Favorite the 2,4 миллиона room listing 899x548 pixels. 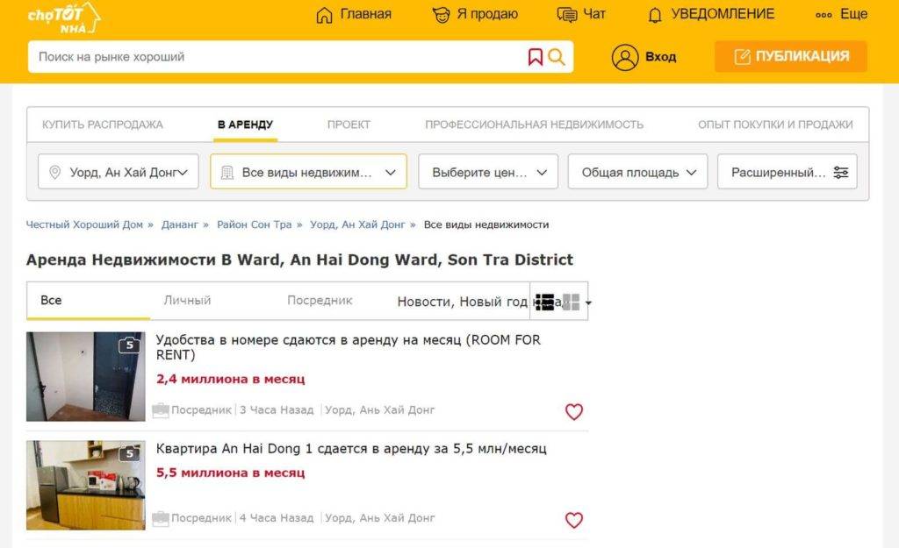click(573, 411)
